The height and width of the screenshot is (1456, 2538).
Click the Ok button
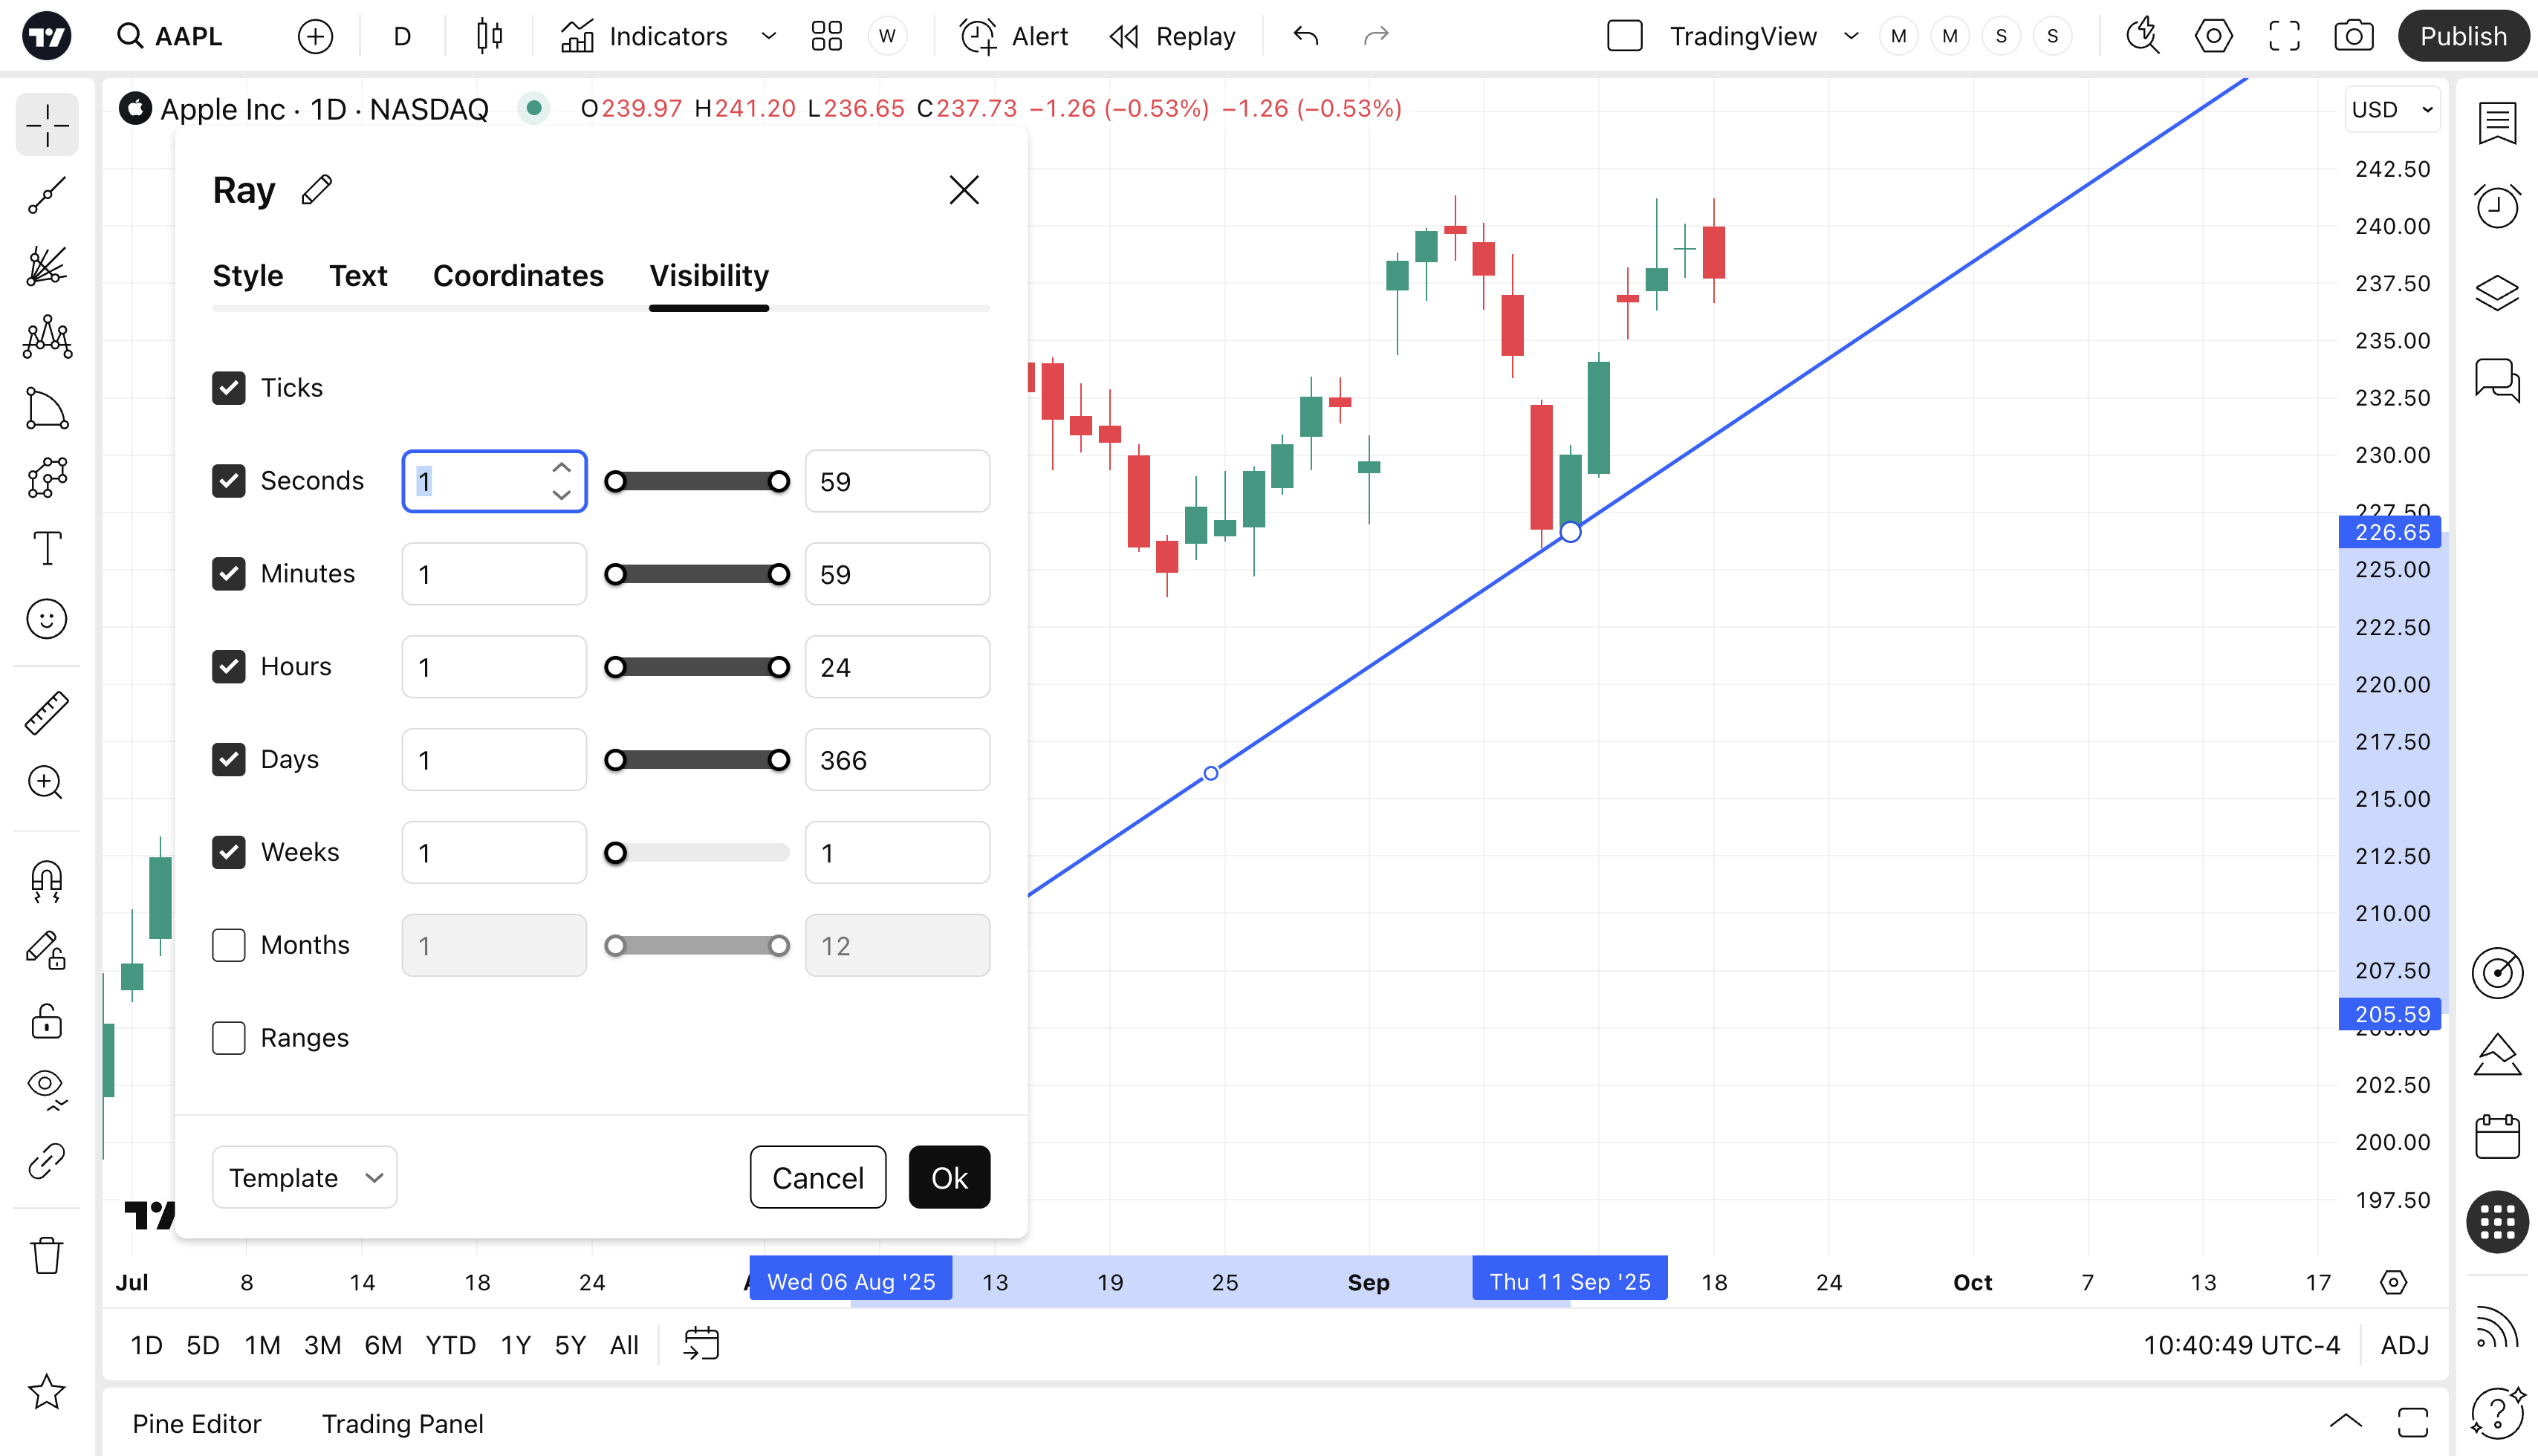point(949,1177)
